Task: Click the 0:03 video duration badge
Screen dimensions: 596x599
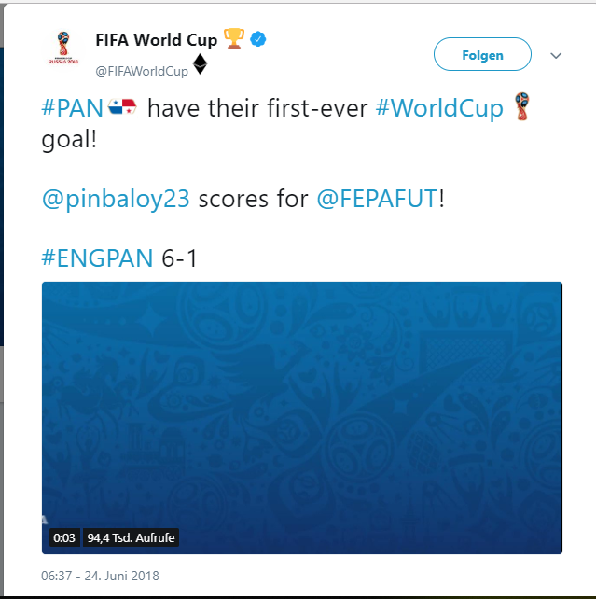Action: pyautogui.click(x=64, y=537)
